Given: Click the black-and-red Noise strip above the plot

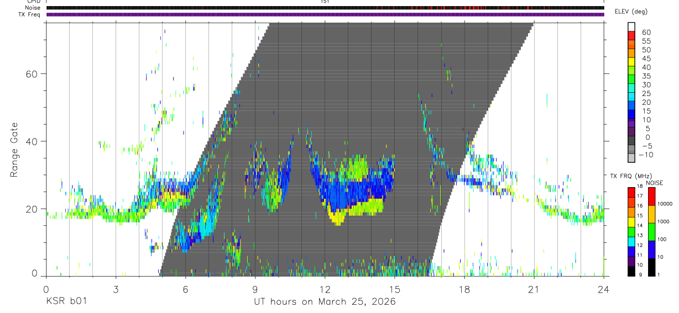Looking at the screenshot, I should [x=325, y=8].
